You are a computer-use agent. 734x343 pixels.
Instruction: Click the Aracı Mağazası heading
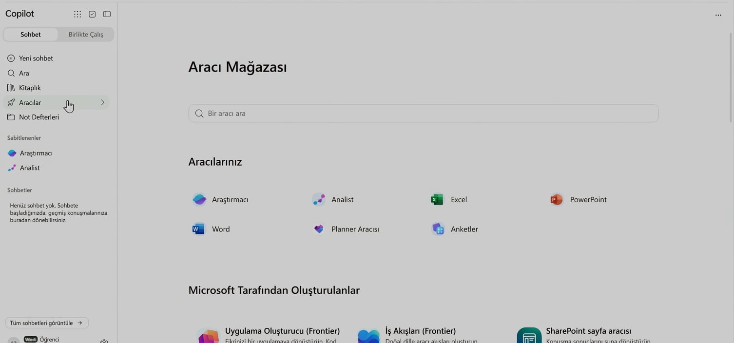point(238,67)
